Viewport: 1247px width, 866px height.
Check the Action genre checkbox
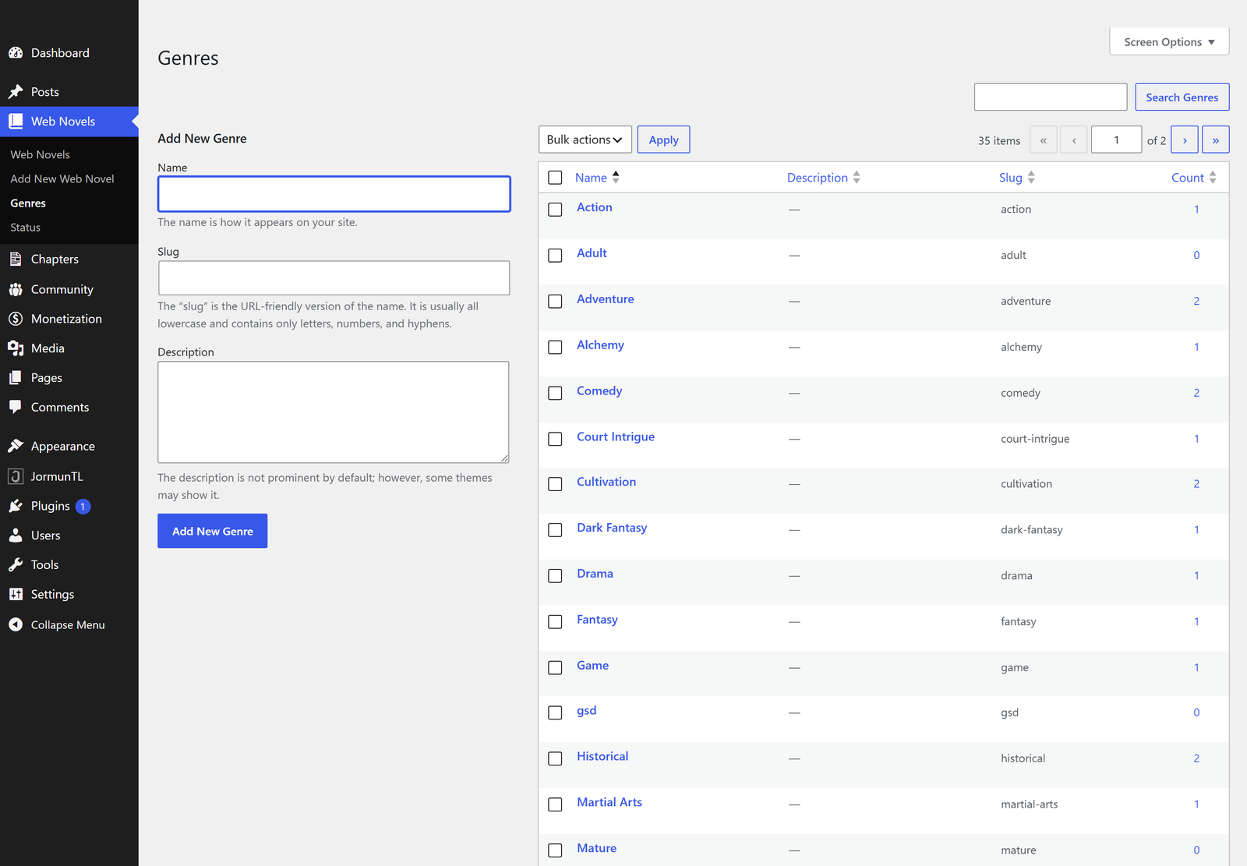555,210
